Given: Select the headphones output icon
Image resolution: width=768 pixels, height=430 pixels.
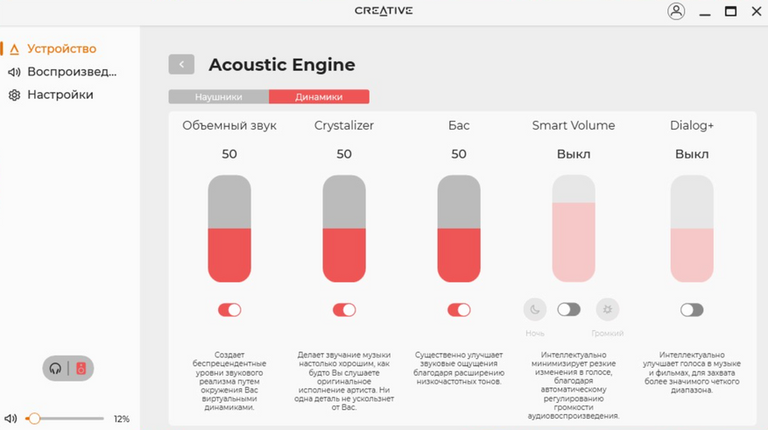Looking at the screenshot, I should pos(56,369).
